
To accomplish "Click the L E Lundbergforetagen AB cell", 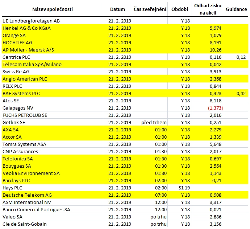I will (31, 21).
